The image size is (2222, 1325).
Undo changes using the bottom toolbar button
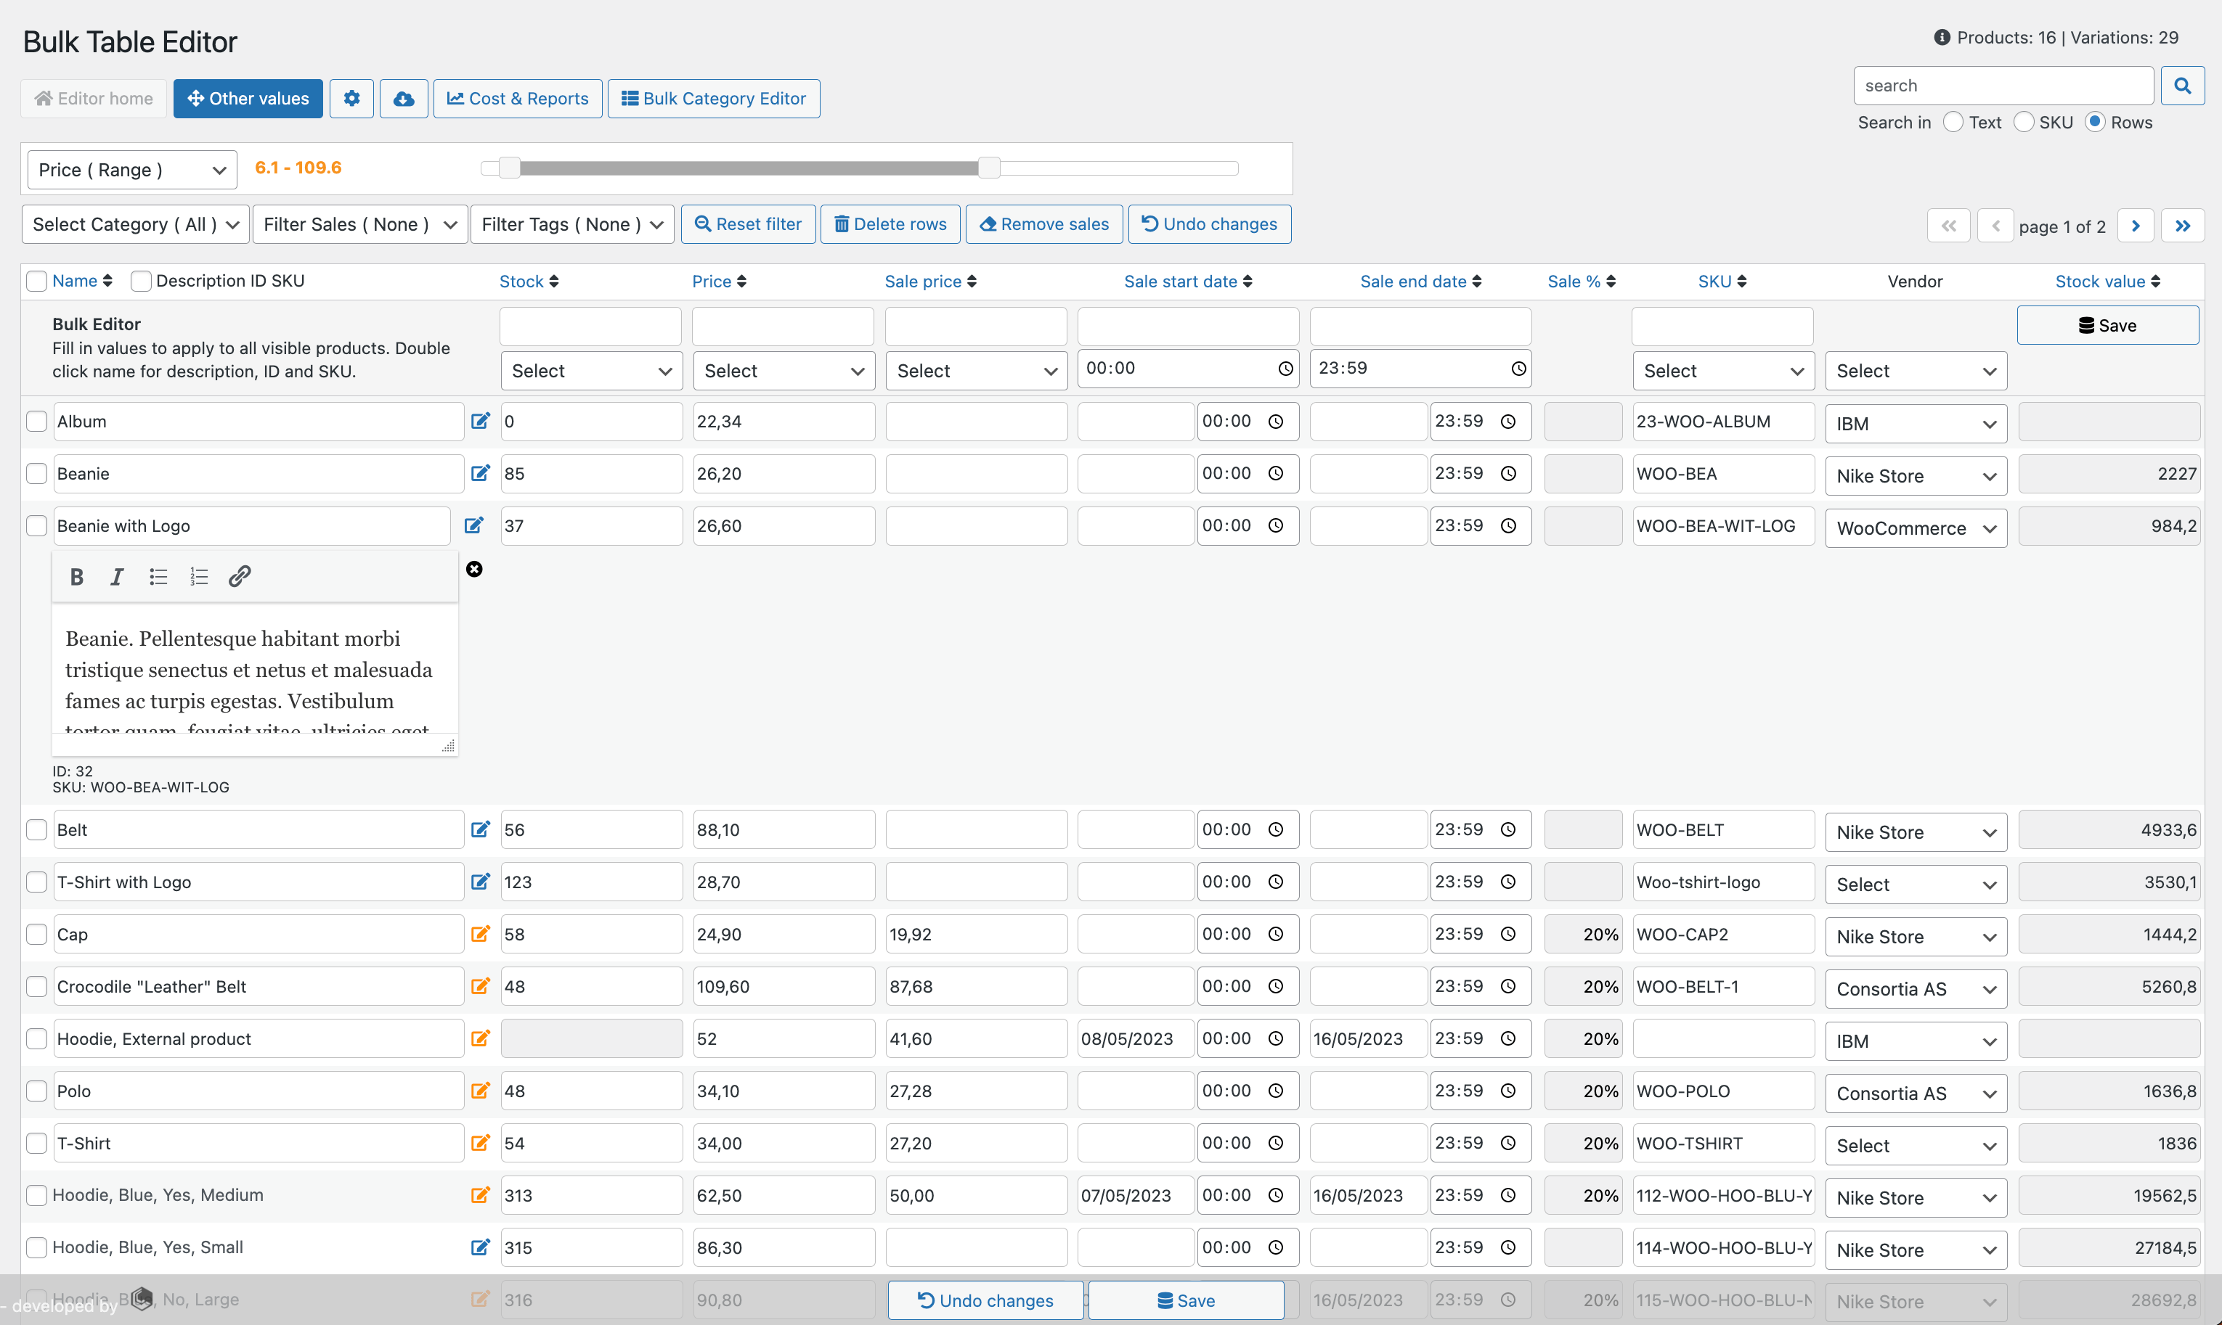pos(984,1300)
